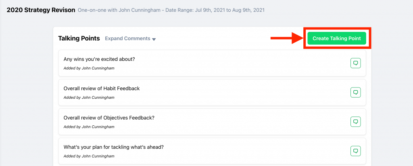
Task: Click the "2020 Strategy Revison" title
Action: (41, 10)
